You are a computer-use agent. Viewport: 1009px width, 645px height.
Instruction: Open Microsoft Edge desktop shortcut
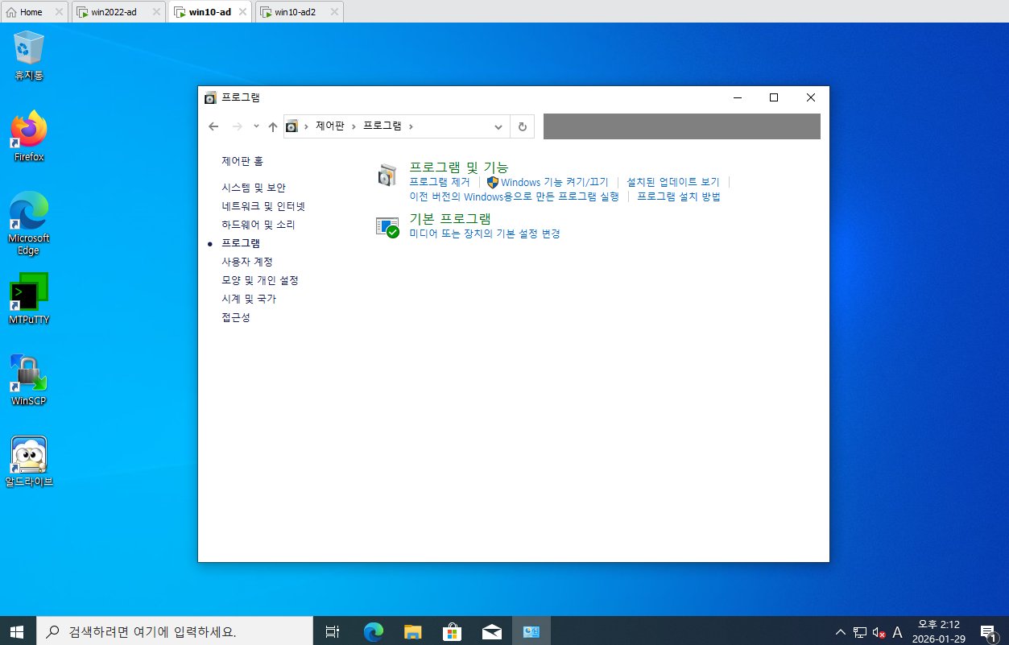(x=29, y=223)
